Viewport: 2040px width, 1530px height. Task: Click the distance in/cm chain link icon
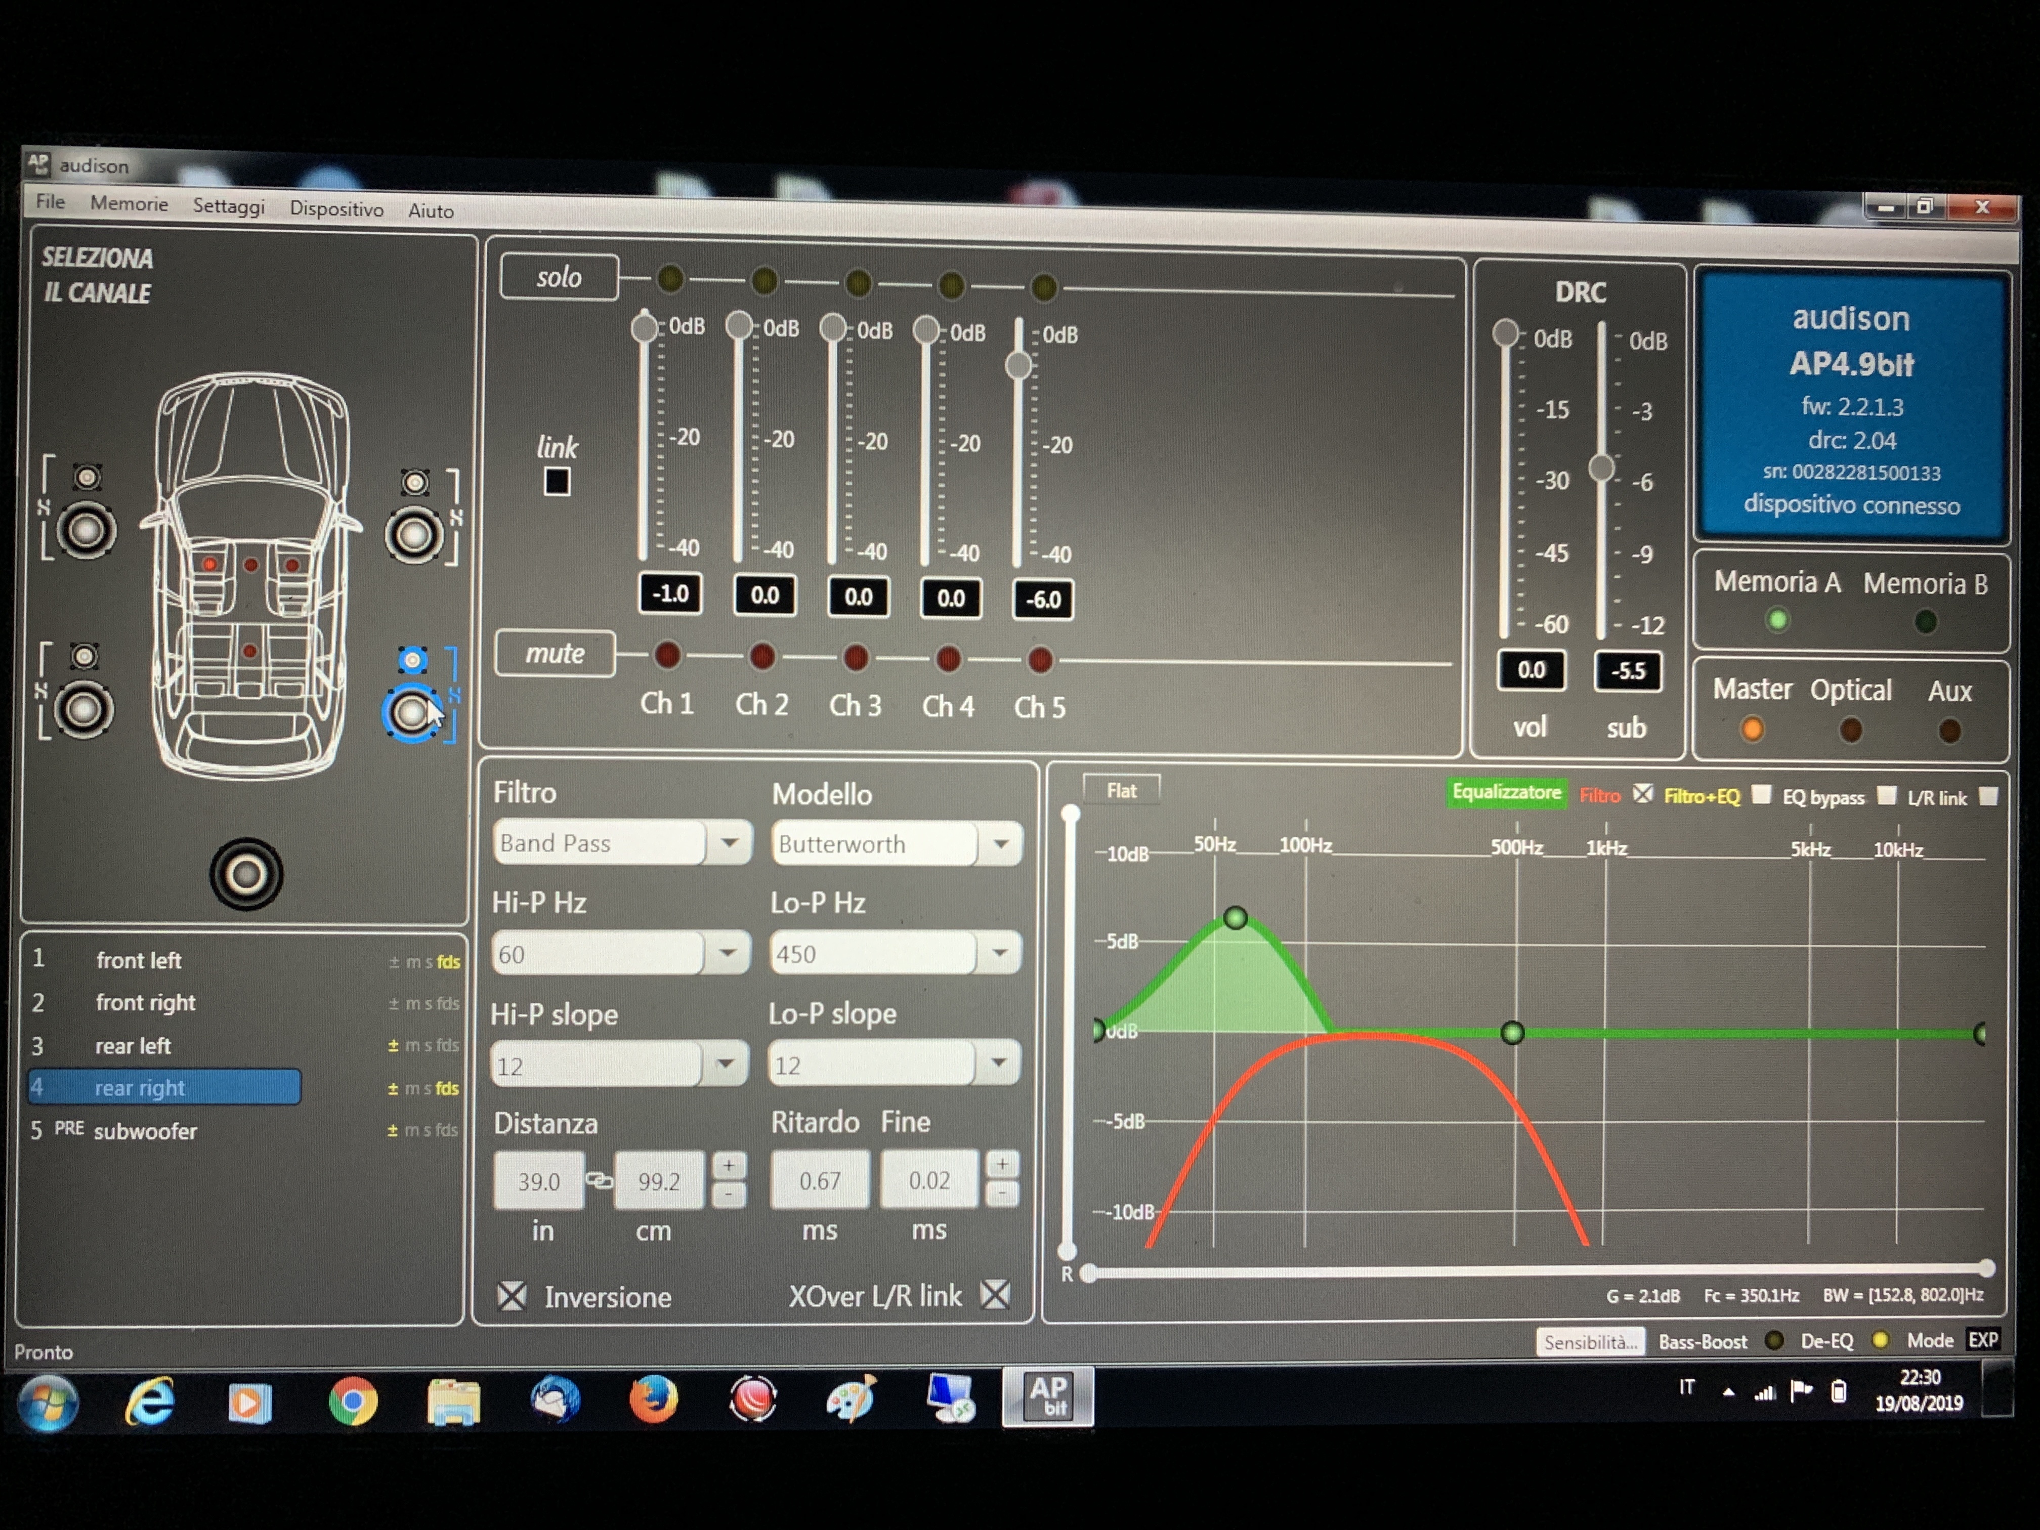tap(600, 1180)
